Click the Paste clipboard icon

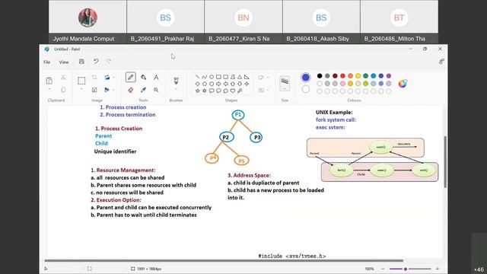[49, 81]
